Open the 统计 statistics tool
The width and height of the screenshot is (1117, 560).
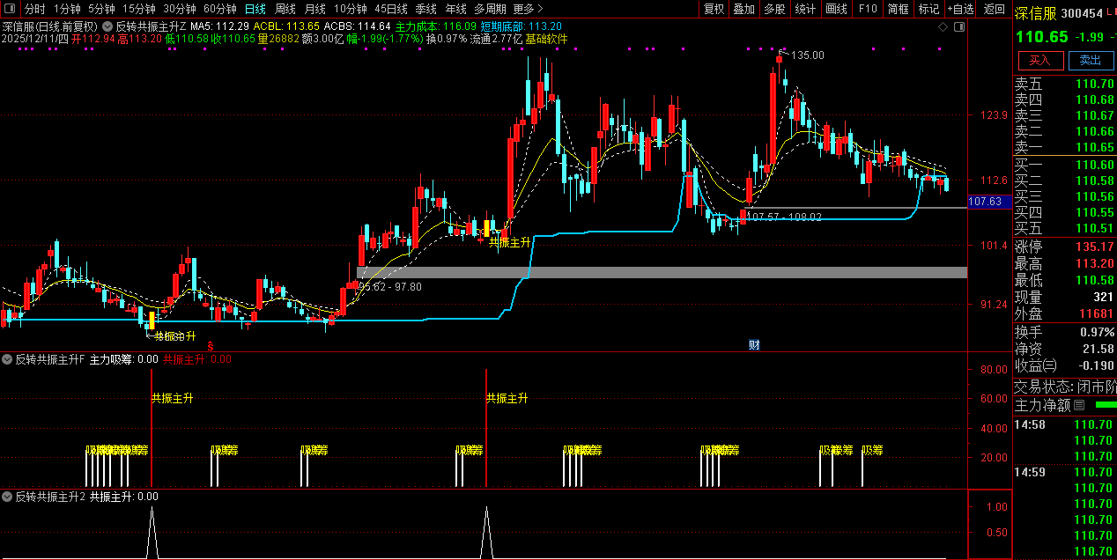805,9
